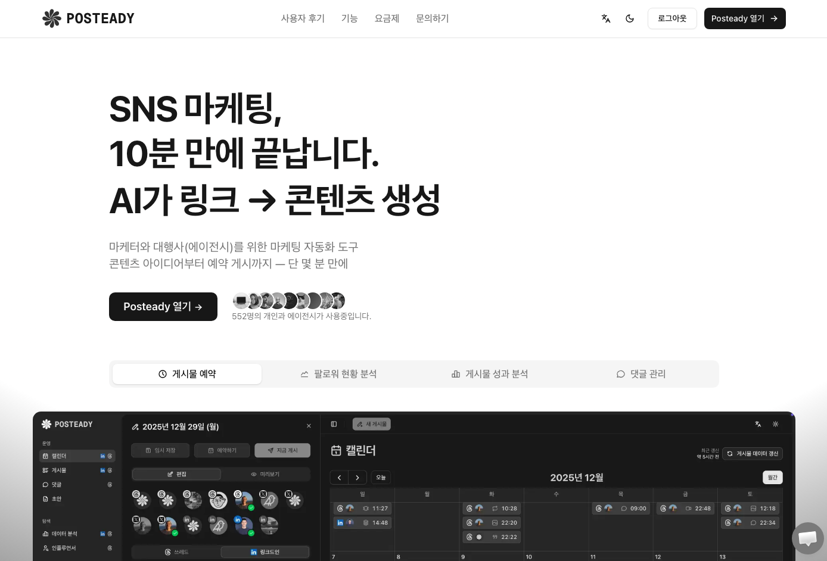Deselect the checked Threads account avatar
This screenshot has width=827, height=561.
[244, 500]
